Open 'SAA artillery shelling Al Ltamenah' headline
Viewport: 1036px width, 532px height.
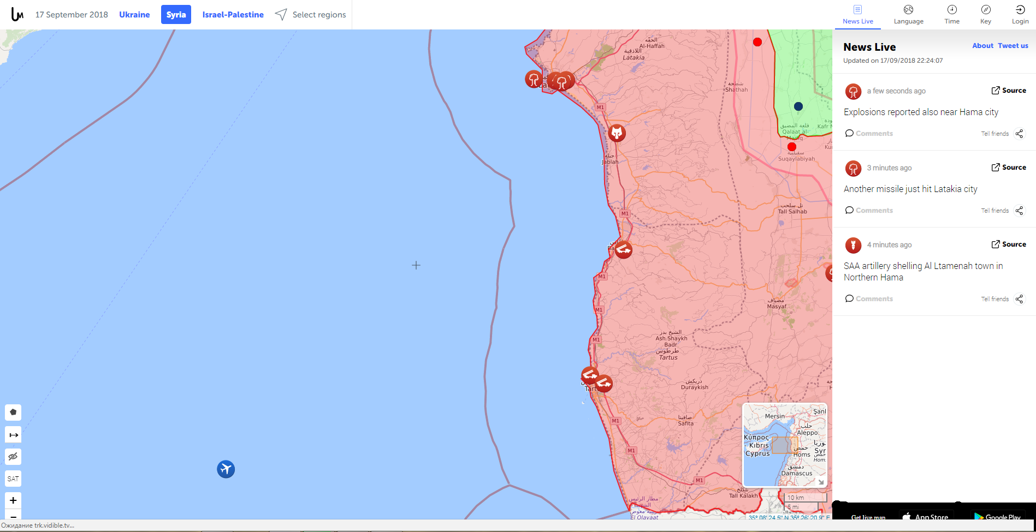[923, 271]
